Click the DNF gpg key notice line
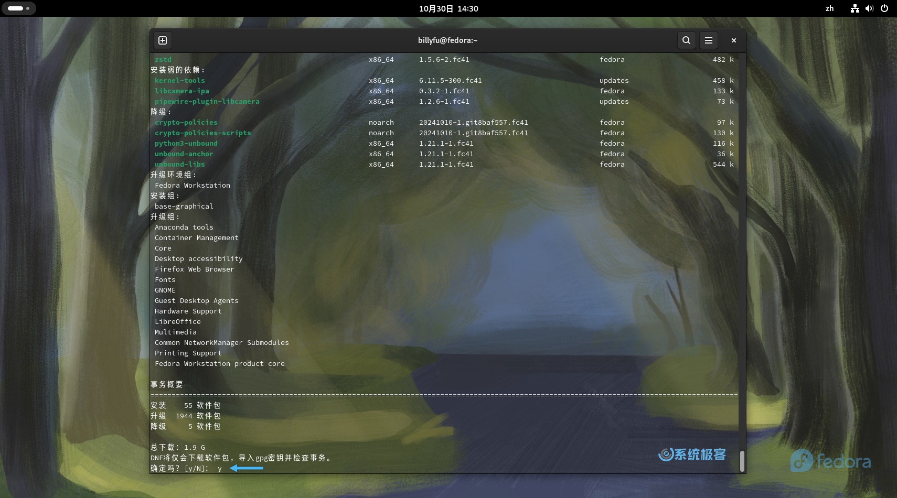 (242, 458)
